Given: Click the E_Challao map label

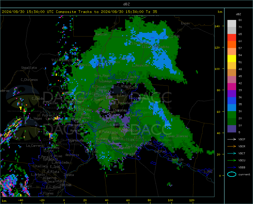Looking at the screenshot, I should click(x=50, y=103).
